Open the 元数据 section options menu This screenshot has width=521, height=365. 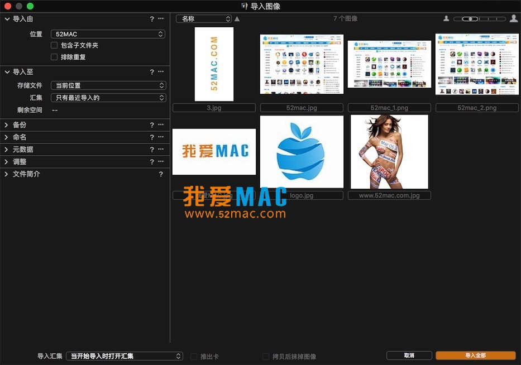click(x=161, y=149)
